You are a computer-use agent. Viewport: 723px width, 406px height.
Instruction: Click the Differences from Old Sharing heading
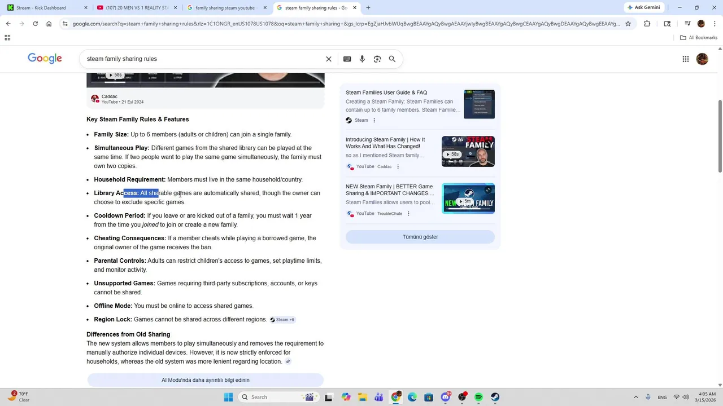(x=128, y=334)
